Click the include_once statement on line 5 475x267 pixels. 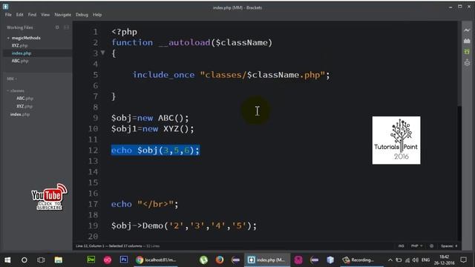tap(231, 75)
